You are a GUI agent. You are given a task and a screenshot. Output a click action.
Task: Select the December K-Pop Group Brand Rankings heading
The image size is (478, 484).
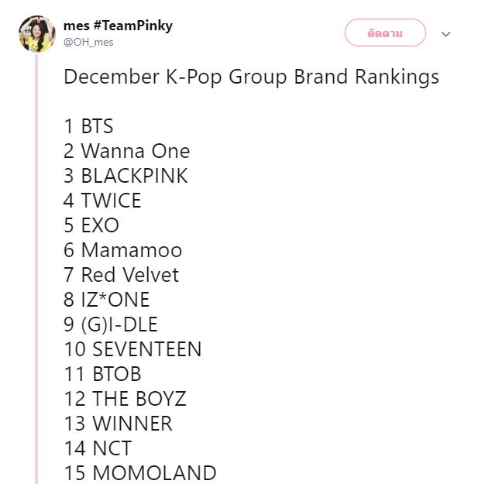point(251,77)
